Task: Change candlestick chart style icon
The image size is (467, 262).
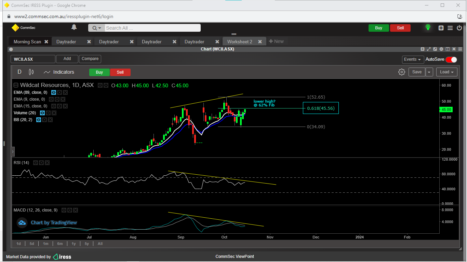Action: pos(31,72)
